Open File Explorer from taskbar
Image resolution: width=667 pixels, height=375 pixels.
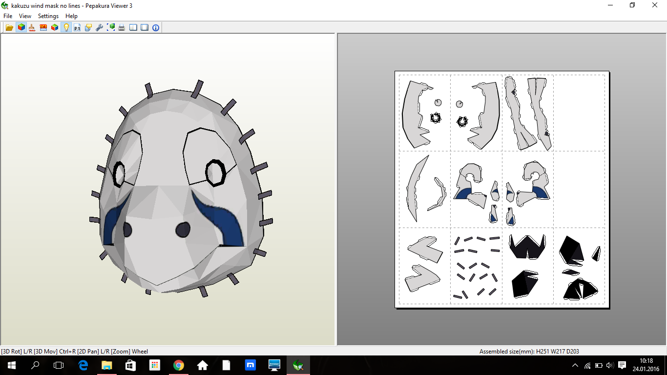click(107, 365)
